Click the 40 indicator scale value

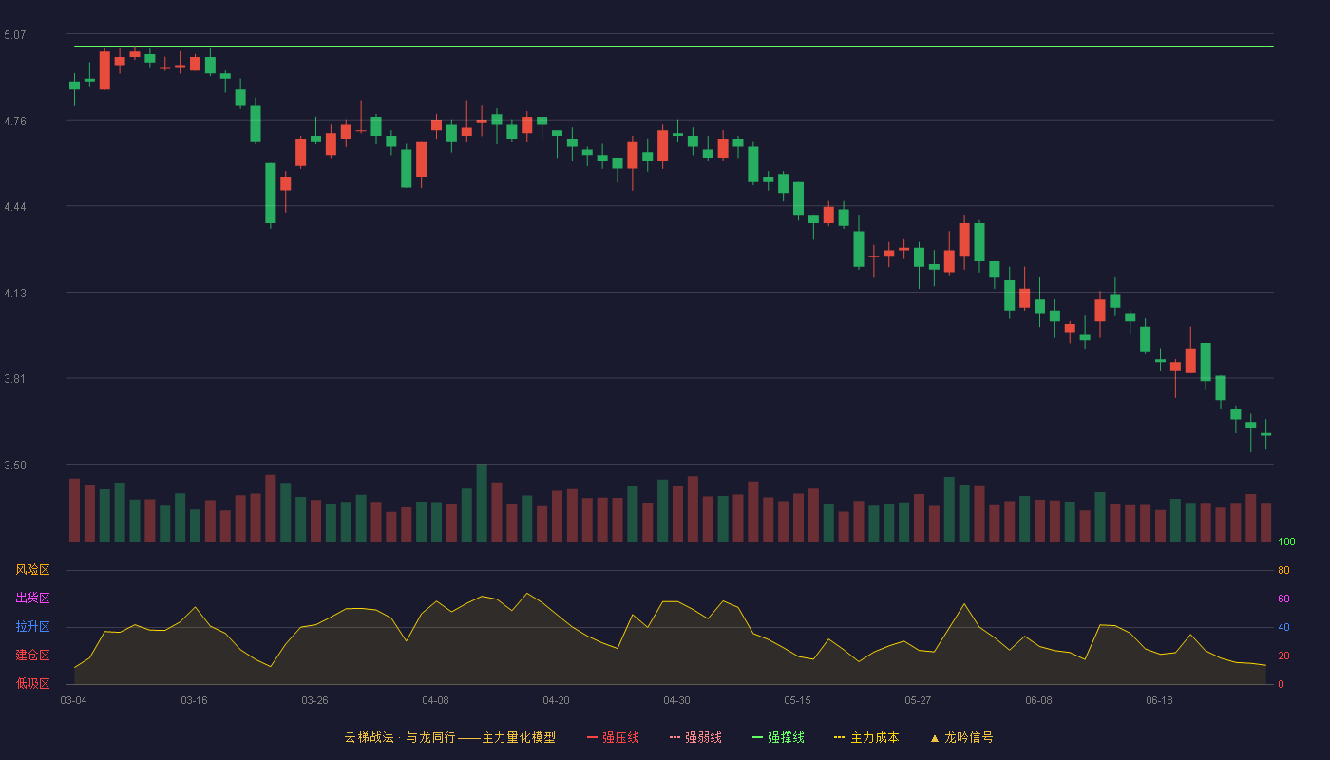(x=1283, y=628)
